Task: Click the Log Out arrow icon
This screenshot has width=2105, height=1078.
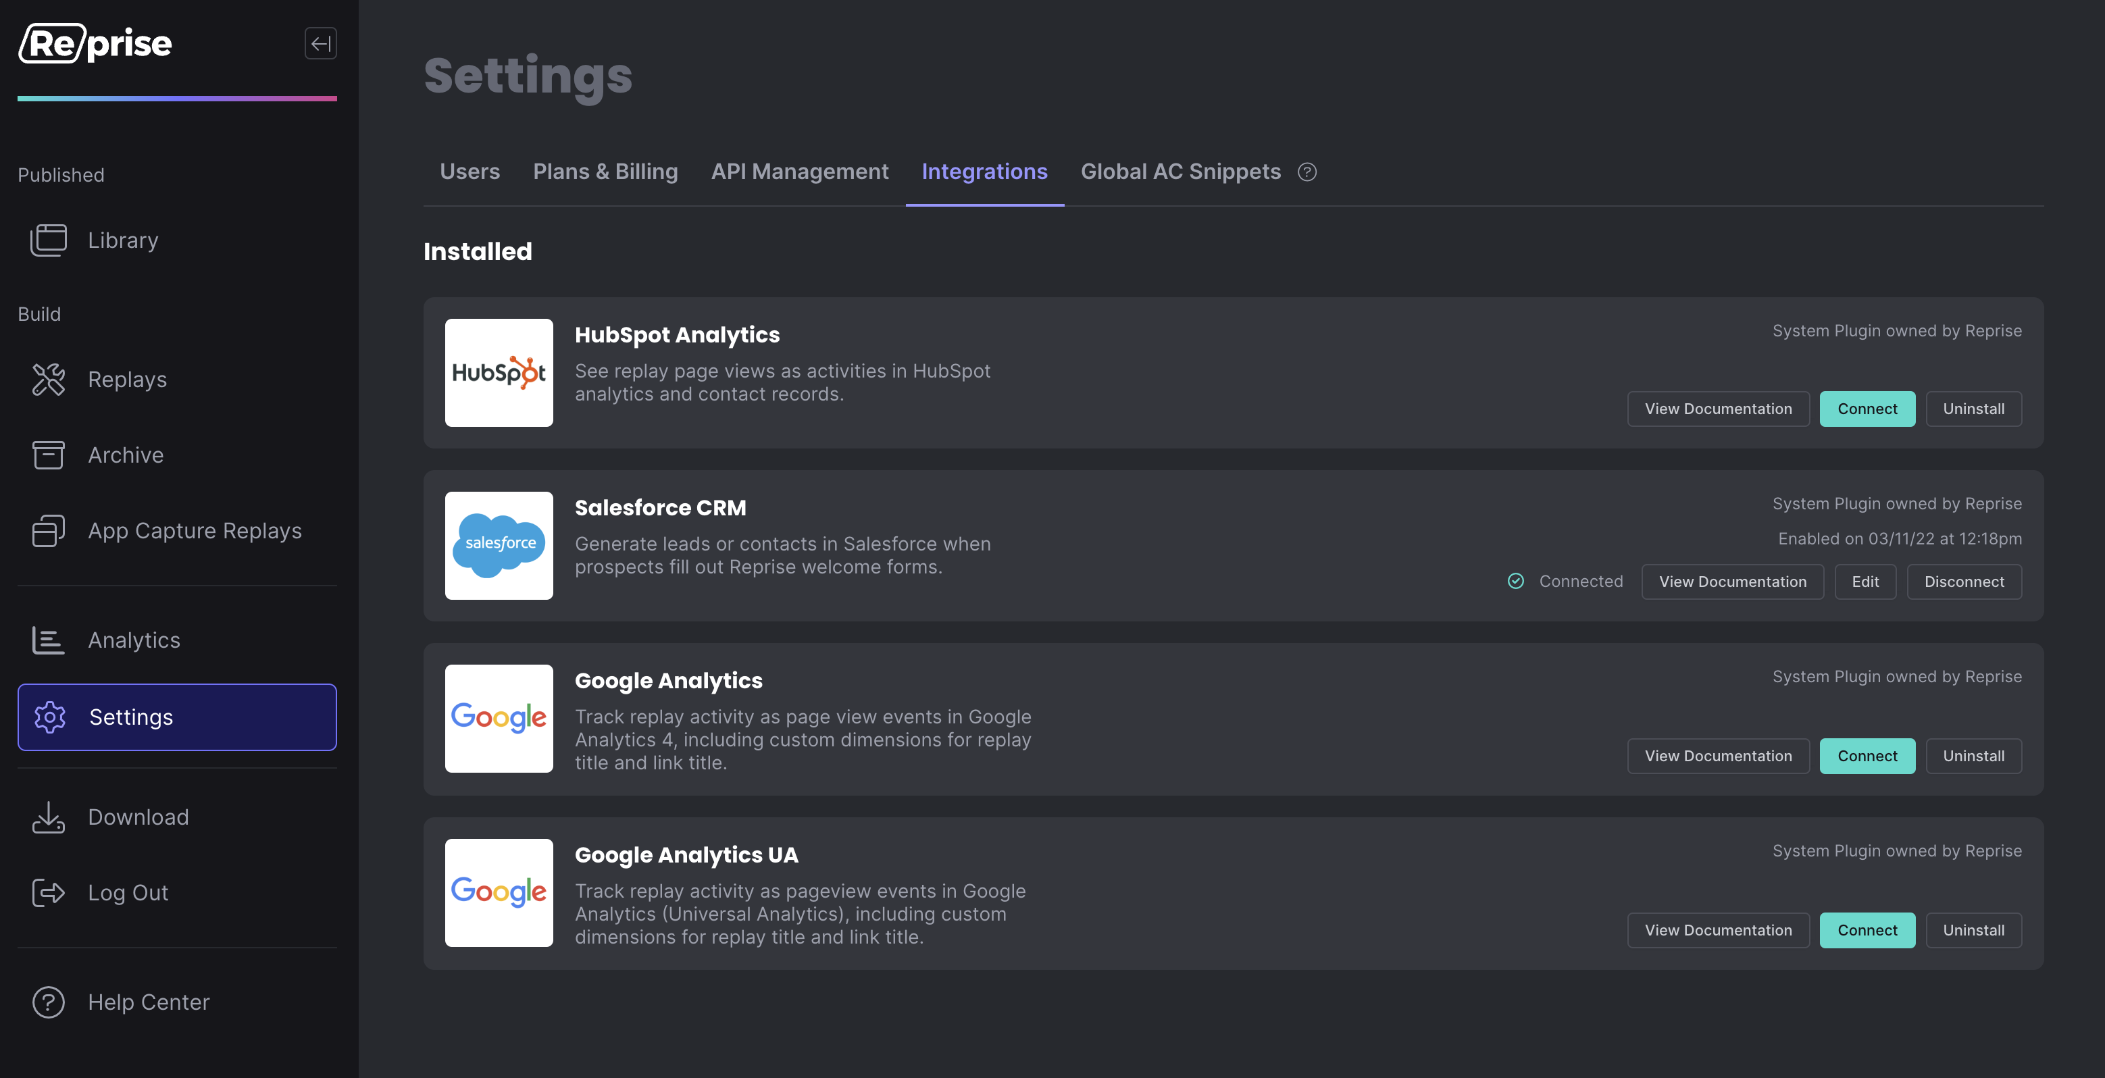Action: (x=48, y=892)
